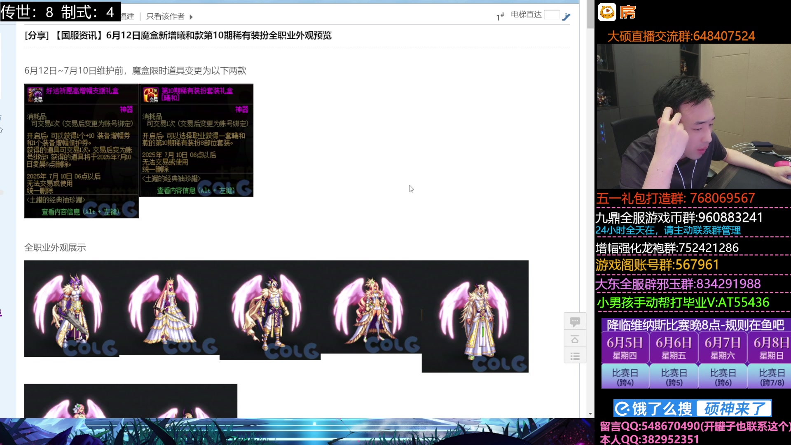Select the 6月5日 星期四 calendar cell

tap(625, 348)
